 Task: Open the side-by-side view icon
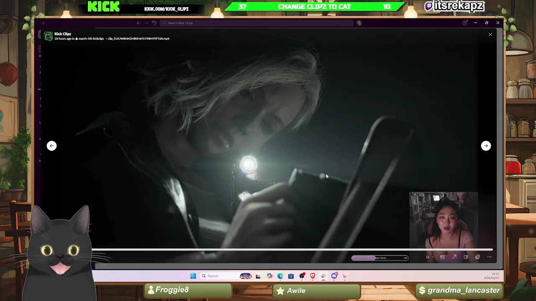click(466, 257)
